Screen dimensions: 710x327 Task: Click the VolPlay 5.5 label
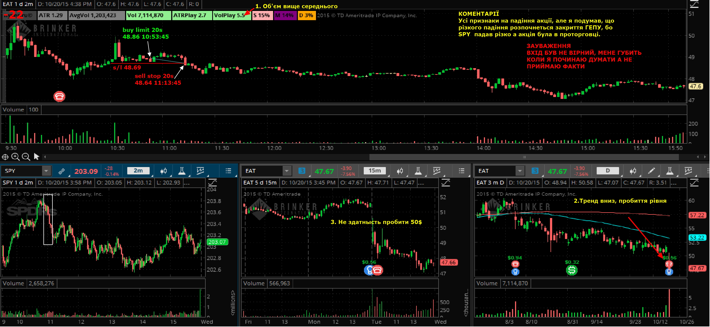tap(232, 16)
